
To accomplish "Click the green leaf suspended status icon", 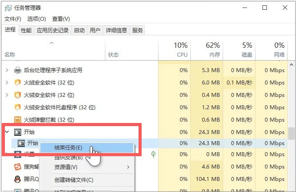I will tap(153, 154).
